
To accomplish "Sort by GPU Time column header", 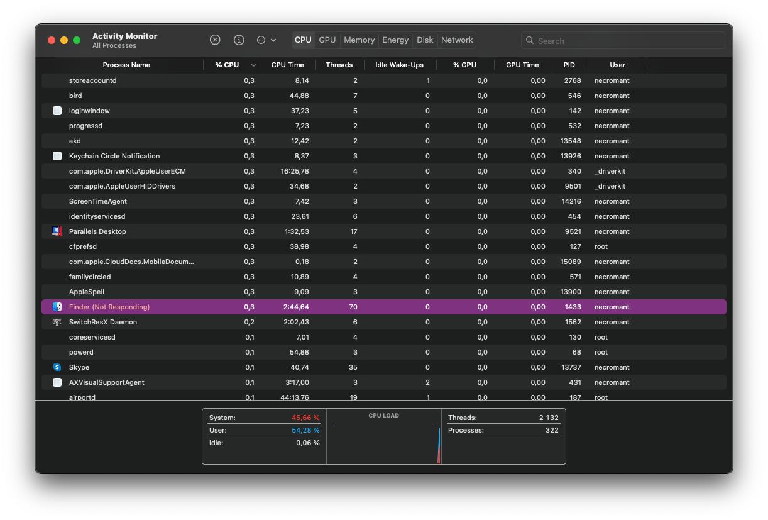I will (522, 65).
